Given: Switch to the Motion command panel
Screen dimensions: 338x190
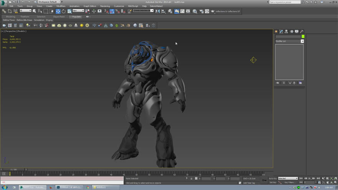Looking at the screenshot, I should click(292, 31).
